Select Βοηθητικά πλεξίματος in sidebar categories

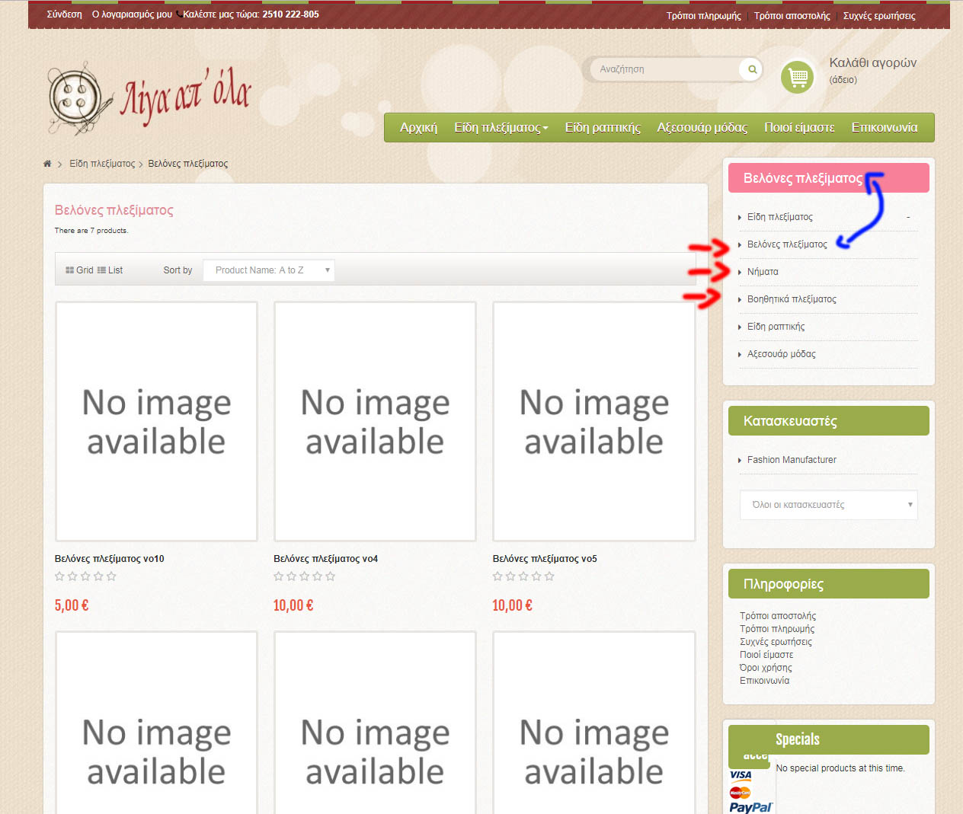pyautogui.click(x=792, y=299)
